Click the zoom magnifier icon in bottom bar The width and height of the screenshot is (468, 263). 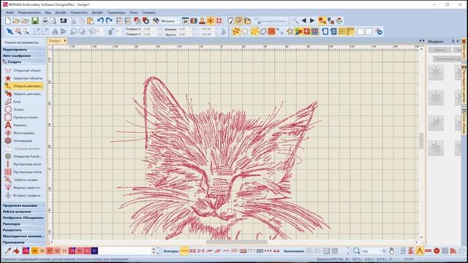(x=356, y=251)
